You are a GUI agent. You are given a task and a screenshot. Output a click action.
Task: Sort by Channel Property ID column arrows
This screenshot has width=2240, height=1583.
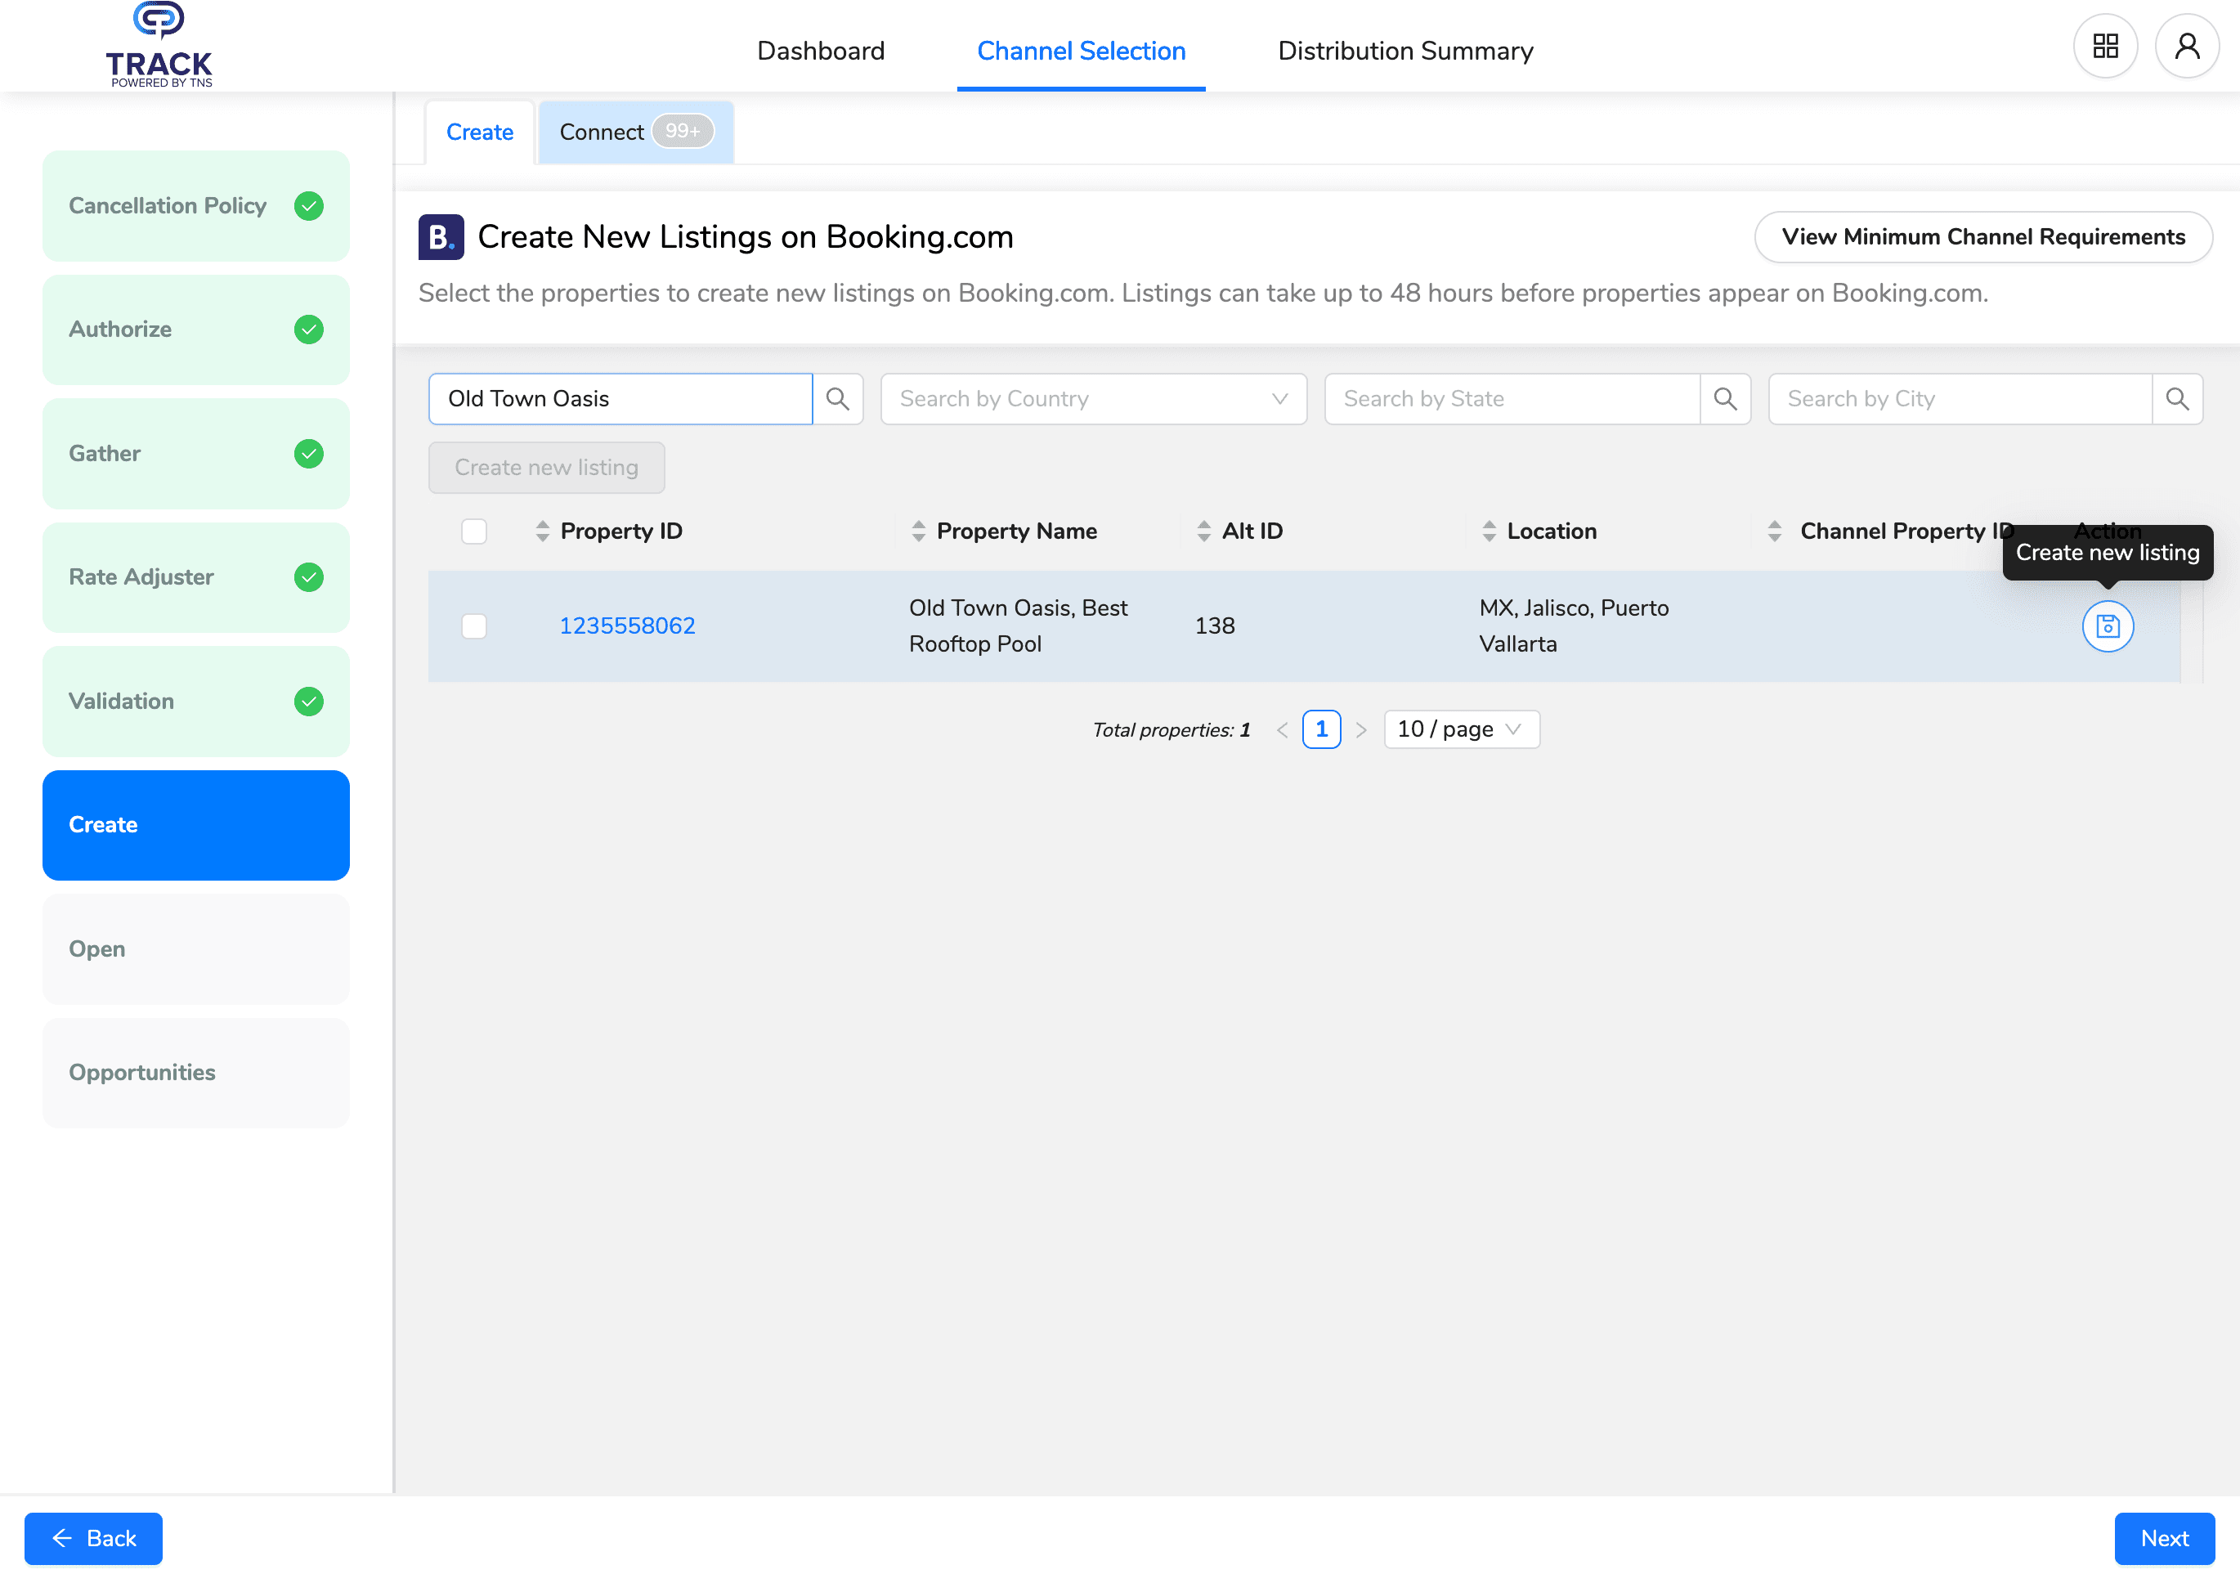click(x=1775, y=531)
